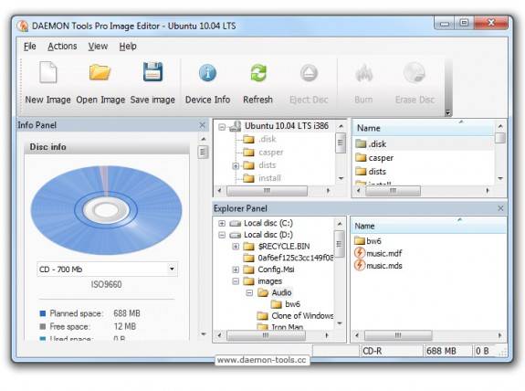
Task: Click the toolbar overflow arrow
Action: (448, 113)
